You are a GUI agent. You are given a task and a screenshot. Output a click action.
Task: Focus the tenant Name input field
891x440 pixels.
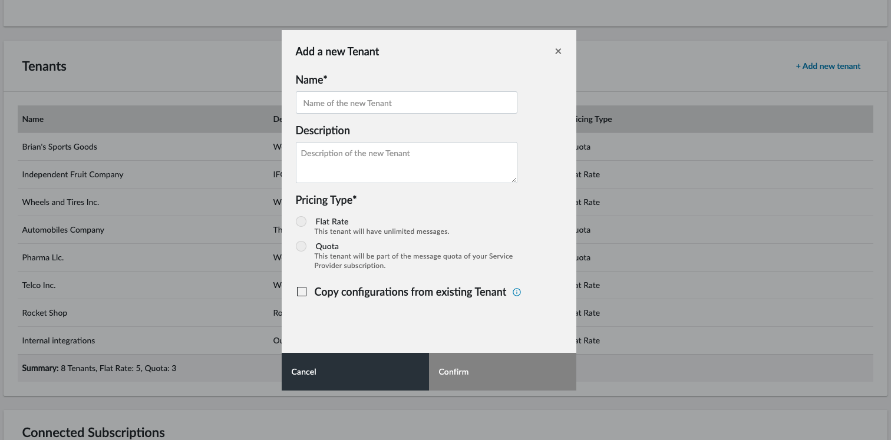tap(407, 102)
